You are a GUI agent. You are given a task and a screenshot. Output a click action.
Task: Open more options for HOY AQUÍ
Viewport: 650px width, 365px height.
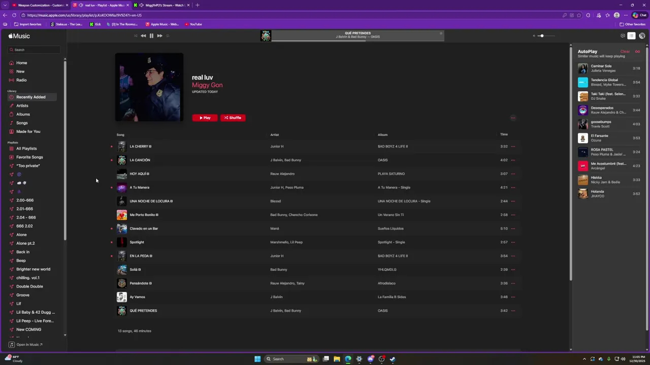click(513, 174)
